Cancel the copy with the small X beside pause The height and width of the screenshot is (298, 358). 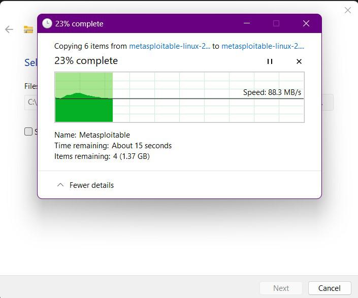299,61
